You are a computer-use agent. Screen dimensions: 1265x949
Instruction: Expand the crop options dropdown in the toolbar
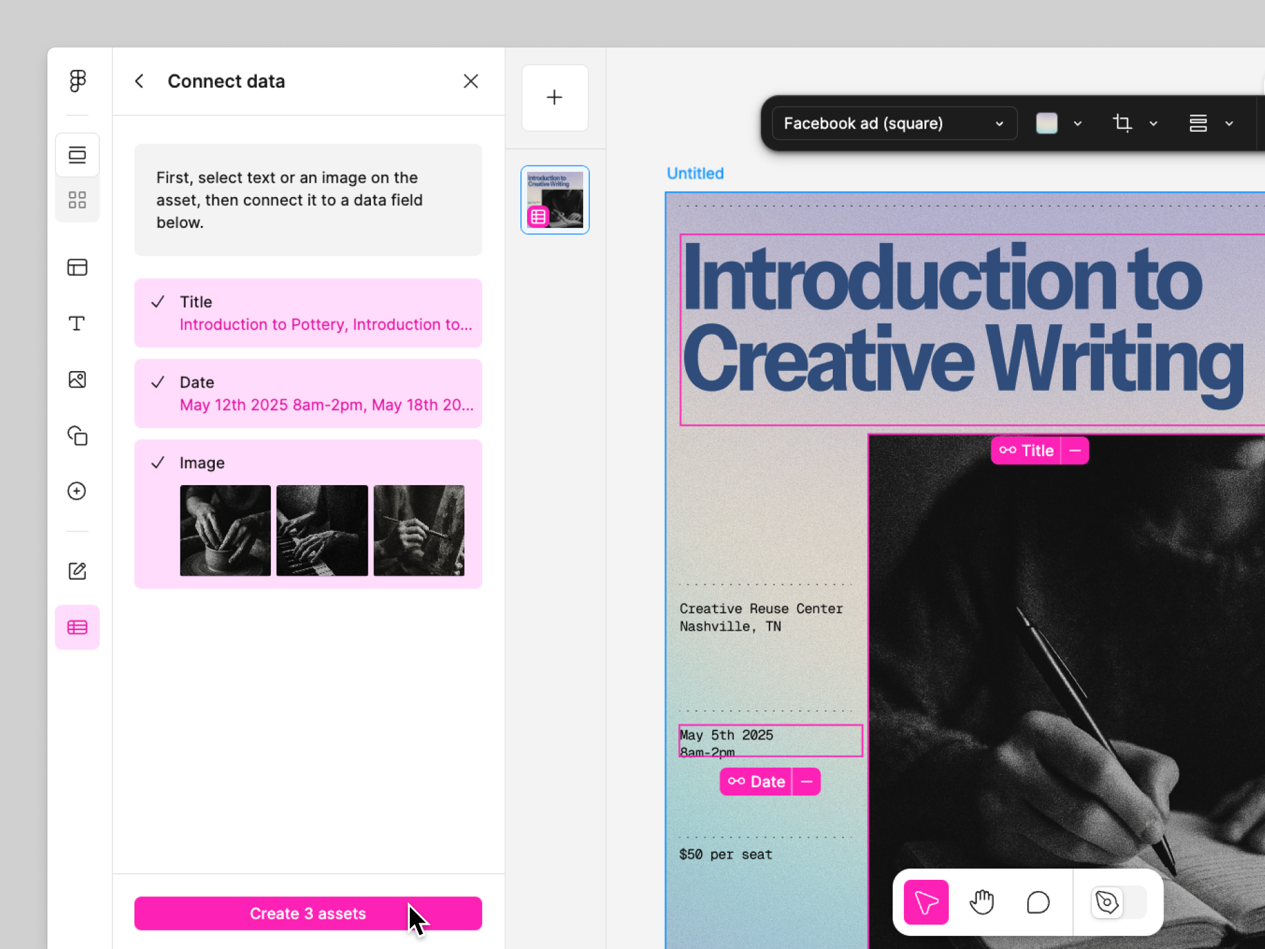click(1154, 123)
